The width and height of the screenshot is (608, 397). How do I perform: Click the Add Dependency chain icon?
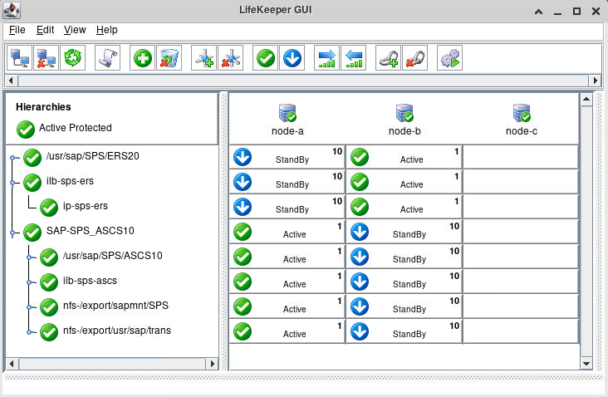[x=389, y=58]
